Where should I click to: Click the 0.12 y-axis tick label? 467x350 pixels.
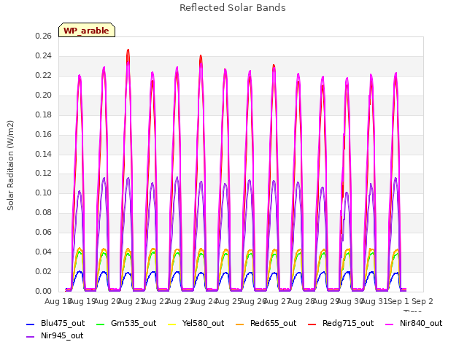click(x=43, y=174)
